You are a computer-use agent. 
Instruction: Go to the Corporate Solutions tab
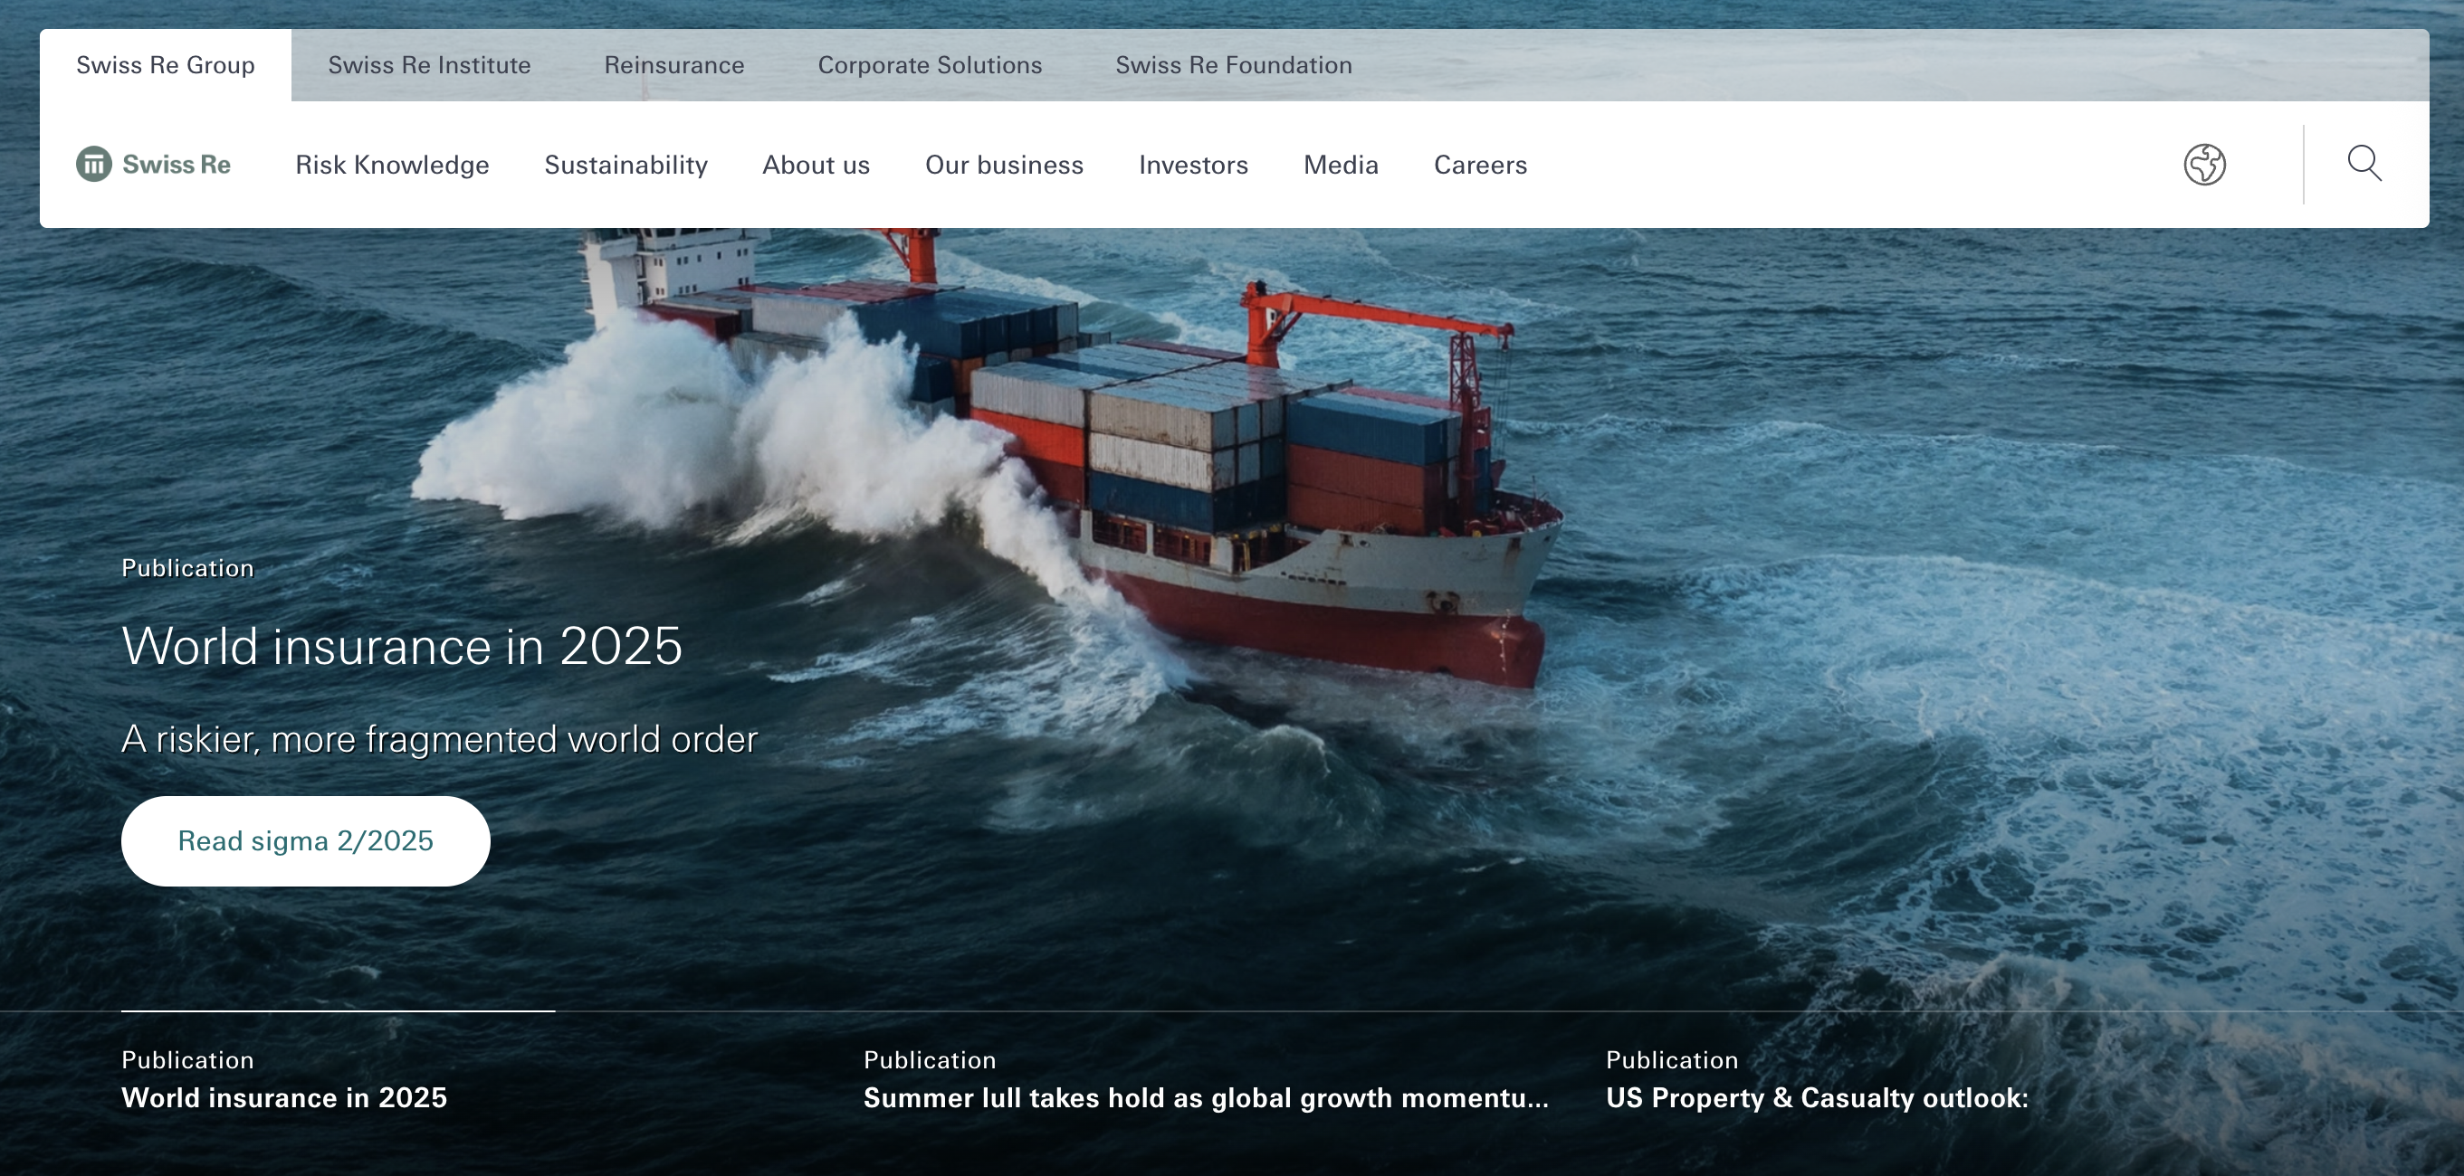pos(929,65)
